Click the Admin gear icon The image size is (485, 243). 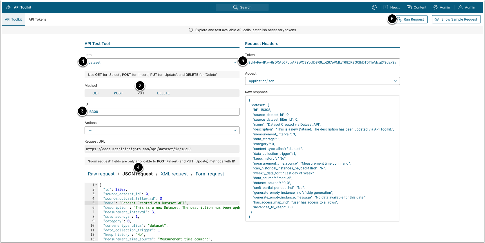point(435,7)
